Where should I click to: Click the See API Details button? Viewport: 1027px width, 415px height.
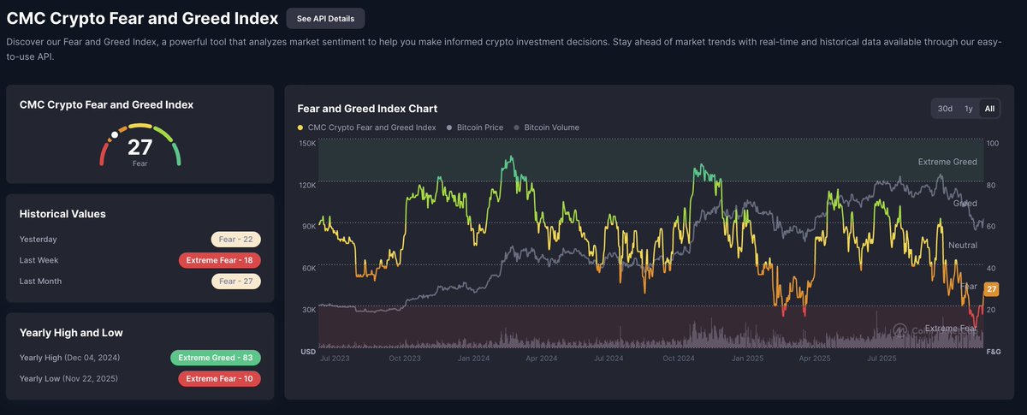click(x=326, y=18)
